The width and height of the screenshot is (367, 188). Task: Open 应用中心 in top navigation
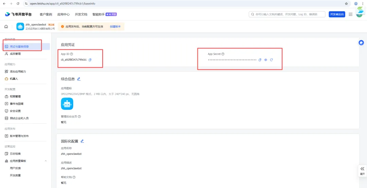(64, 14)
